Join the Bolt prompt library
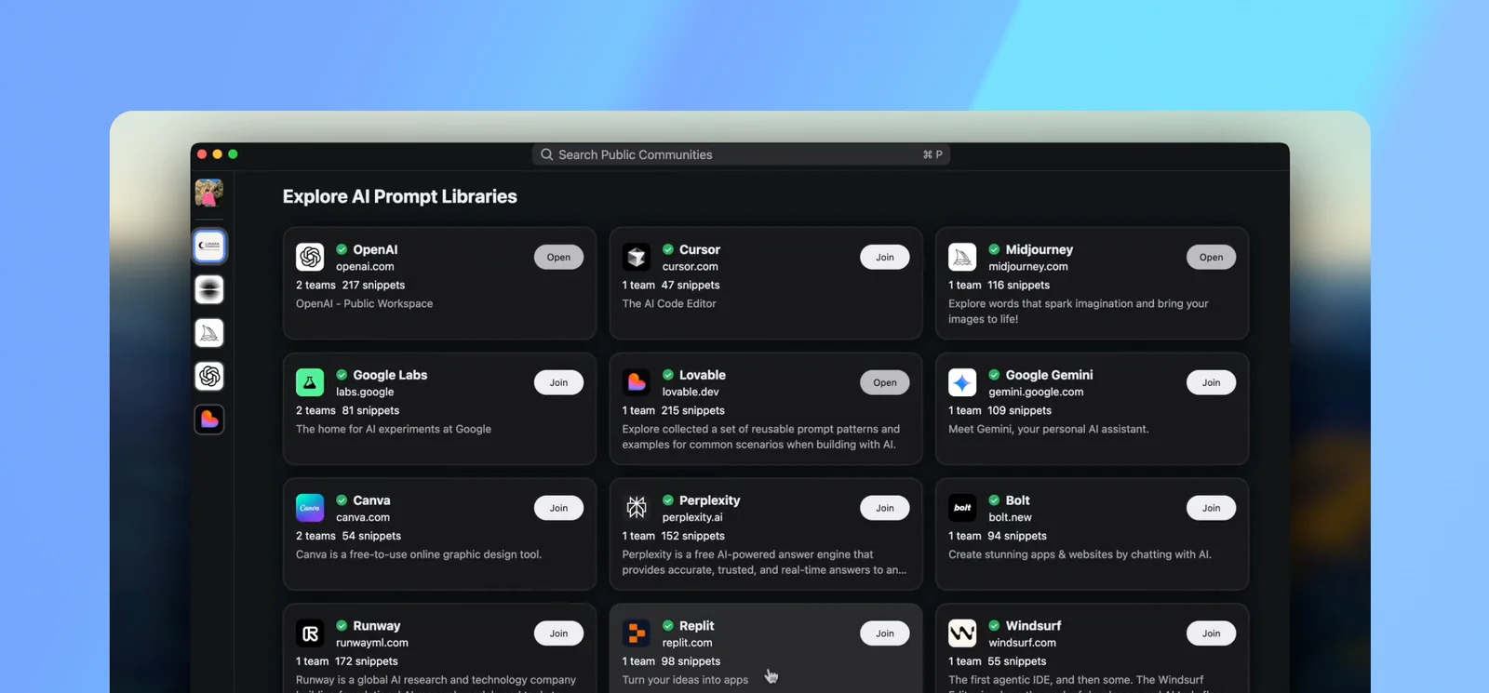This screenshot has width=1489, height=693. click(x=1210, y=508)
